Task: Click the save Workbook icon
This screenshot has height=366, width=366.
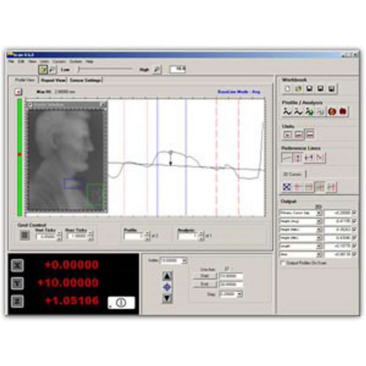Action: coord(309,89)
